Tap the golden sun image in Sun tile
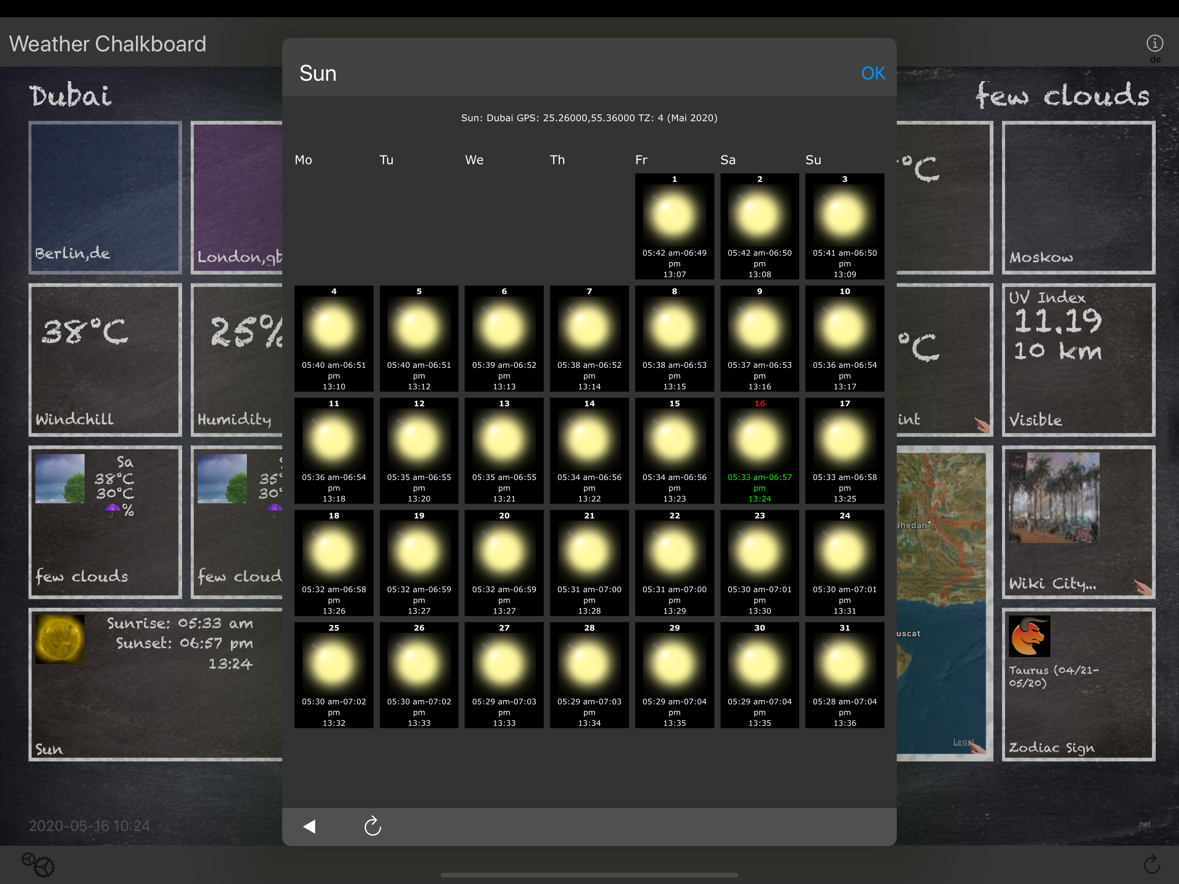The image size is (1179, 884). click(60, 639)
